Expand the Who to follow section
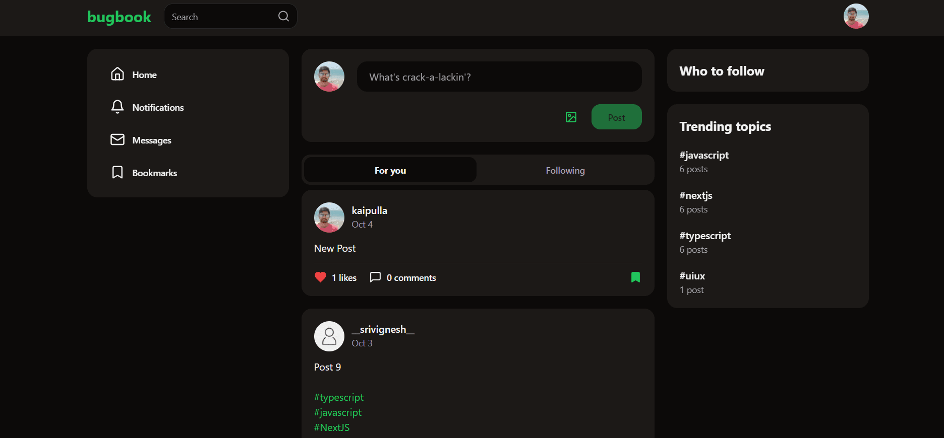The height and width of the screenshot is (438, 944). (722, 71)
